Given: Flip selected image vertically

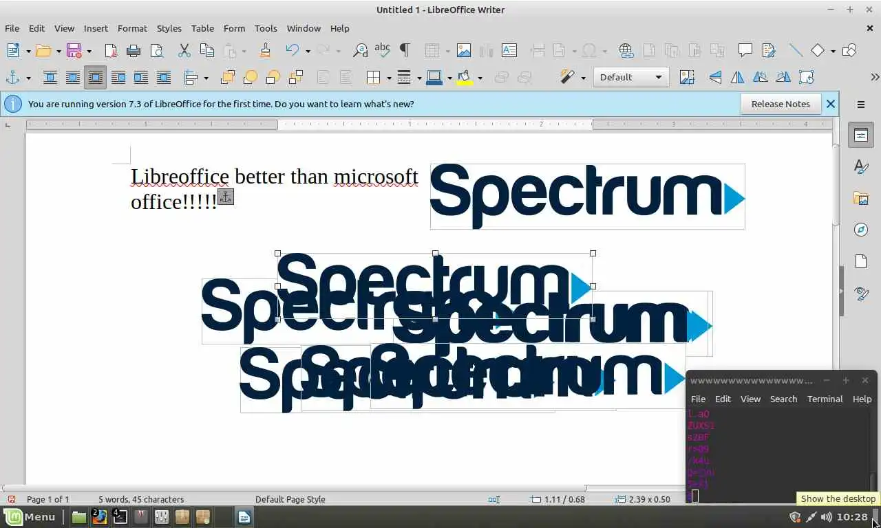Looking at the screenshot, I should tap(715, 77).
